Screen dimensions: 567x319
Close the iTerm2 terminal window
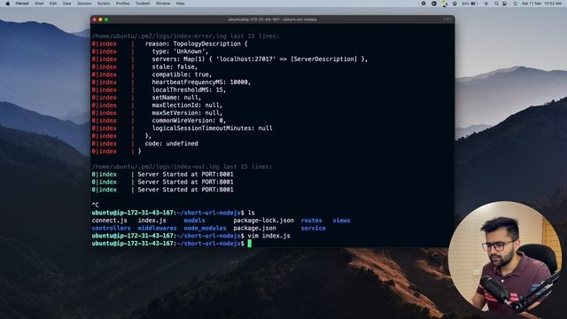point(95,19)
